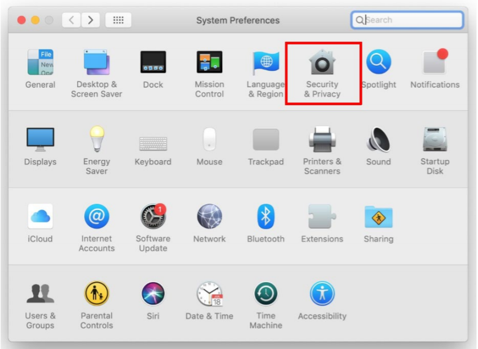This screenshot has width=478, height=349.
Task: Open Desktop & Screen Saver preferences
Action: coord(97,63)
